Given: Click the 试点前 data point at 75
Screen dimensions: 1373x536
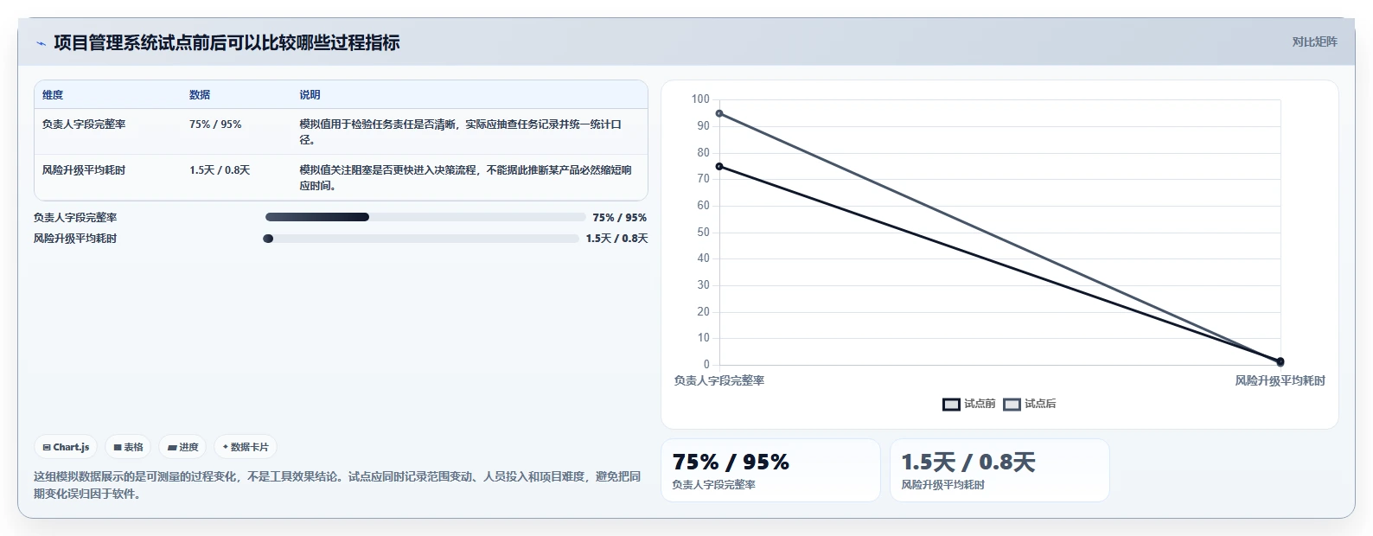Looking at the screenshot, I should [x=719, y=167].
